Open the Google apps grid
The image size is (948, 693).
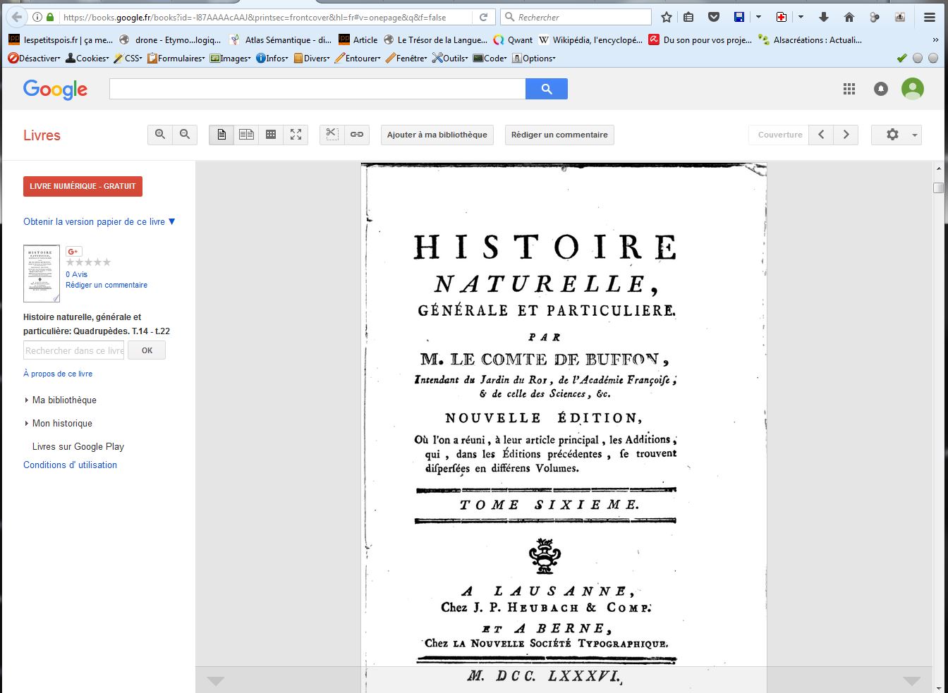click(849, 89)
